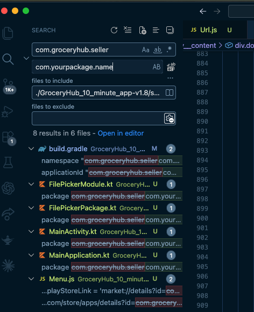
Task: Collapse all search results
Action: tap(170, 30)
